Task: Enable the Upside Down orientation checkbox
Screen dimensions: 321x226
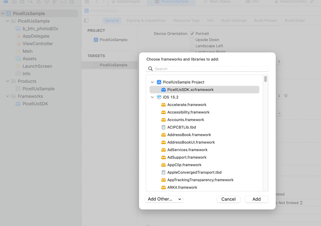Action: tap(192, 40)
